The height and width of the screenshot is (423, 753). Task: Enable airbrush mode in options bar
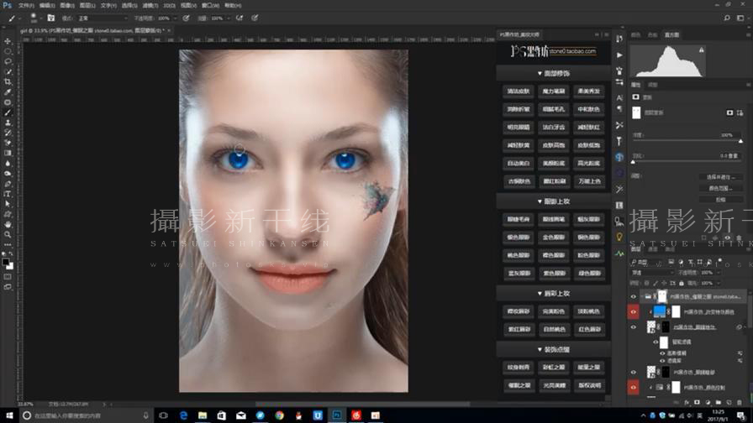pyautogui.click(x=240, y=18)
